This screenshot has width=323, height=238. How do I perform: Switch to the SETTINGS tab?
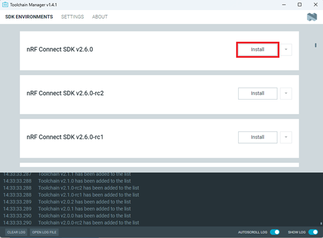coord(72,17)
